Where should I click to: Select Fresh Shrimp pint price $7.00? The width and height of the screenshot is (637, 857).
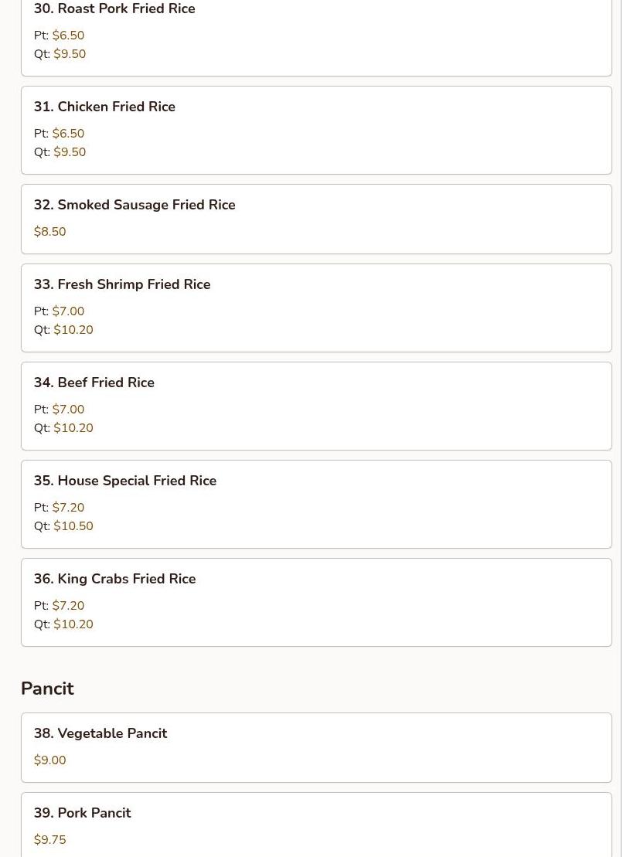click(x=68, y=311)
